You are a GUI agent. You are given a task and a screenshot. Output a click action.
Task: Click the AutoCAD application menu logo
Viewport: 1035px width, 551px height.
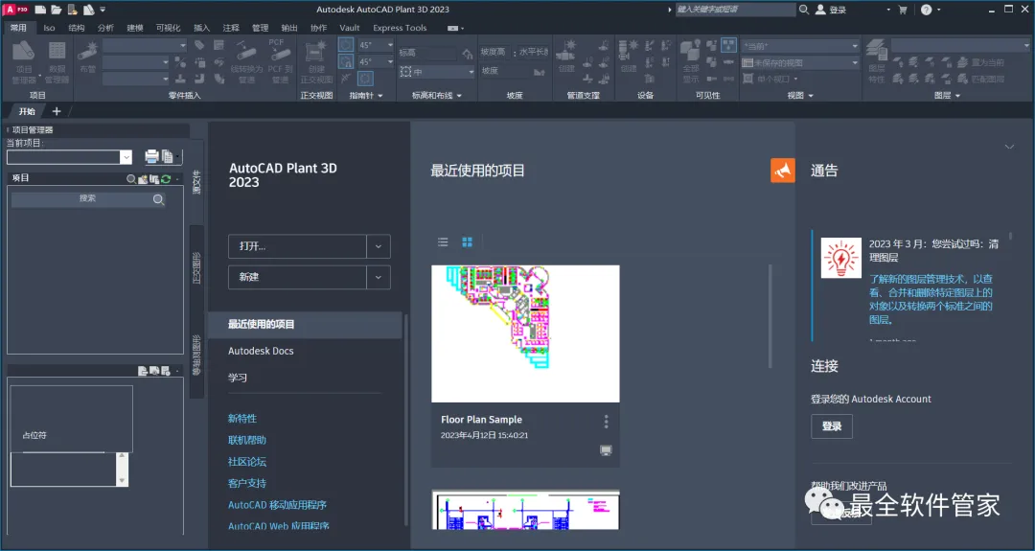[16, 10]
